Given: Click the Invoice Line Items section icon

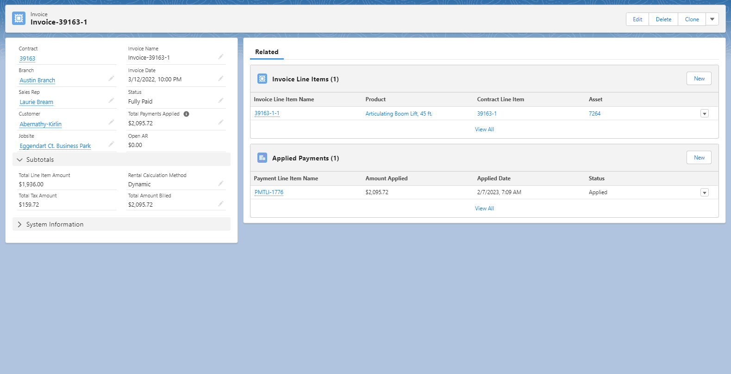Looking at the screenshot, I should (x=262, y=79).
